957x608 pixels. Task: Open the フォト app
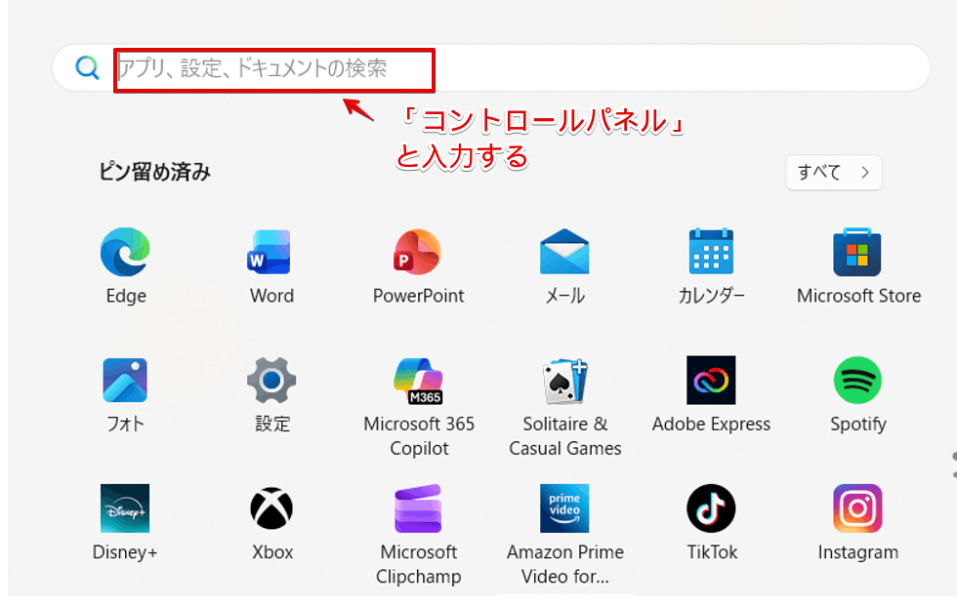point(124,381)
